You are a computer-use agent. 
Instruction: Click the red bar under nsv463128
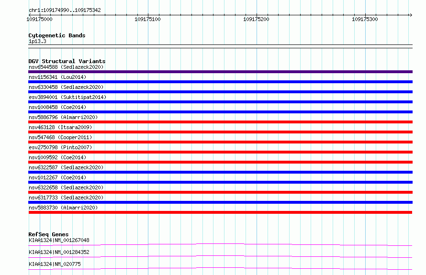click(220, 132)
